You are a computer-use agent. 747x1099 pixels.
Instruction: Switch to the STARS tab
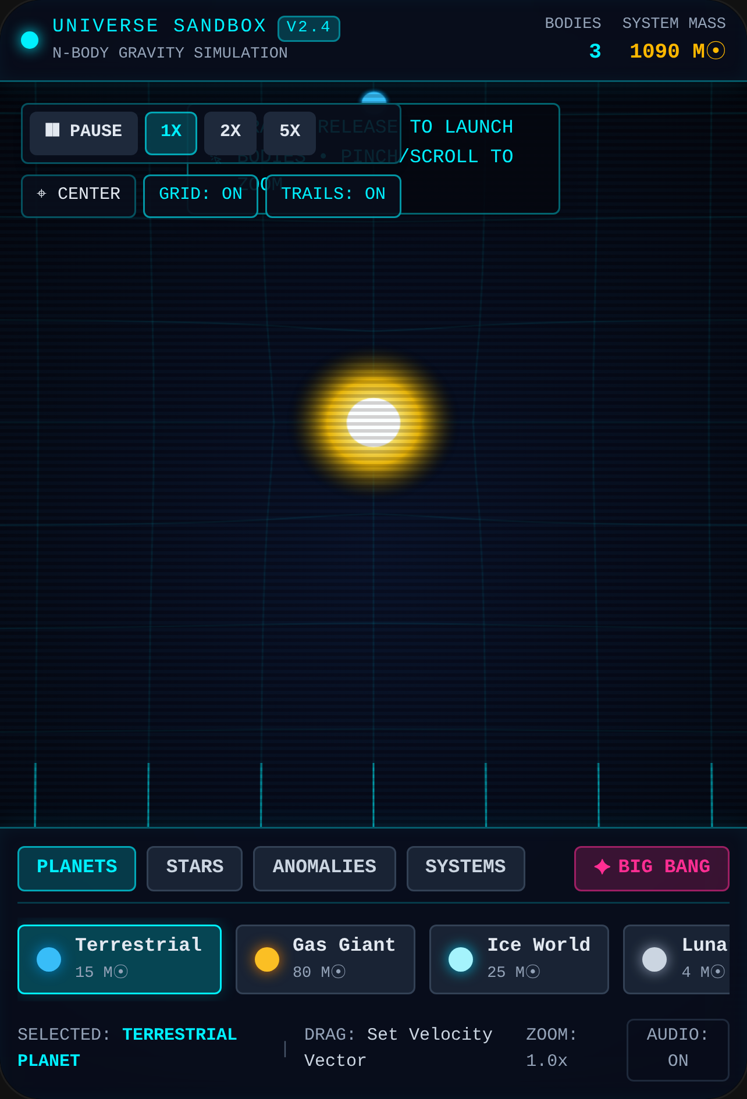tap(195, 868)
